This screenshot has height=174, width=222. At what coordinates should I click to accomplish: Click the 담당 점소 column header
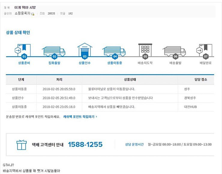[200, 80]
